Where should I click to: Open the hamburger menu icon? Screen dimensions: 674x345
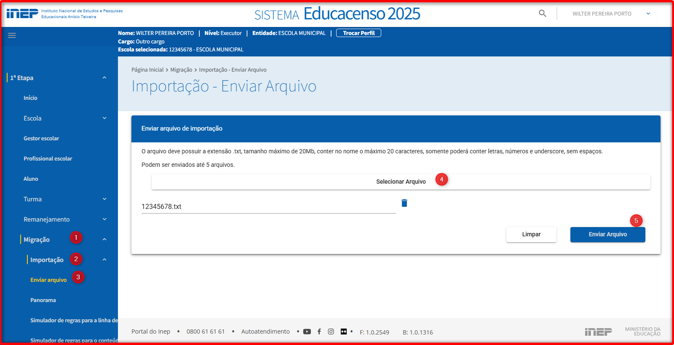tap(12, 35)
